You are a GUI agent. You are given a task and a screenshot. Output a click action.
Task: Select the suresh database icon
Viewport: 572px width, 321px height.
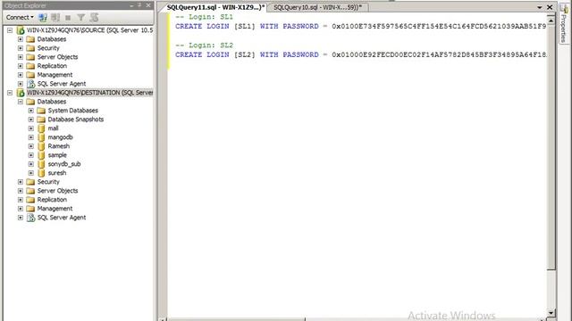(42, 173)
